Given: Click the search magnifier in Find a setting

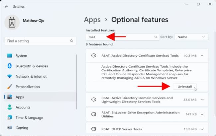Looking at the screenshot, I should tap(71, 41).
